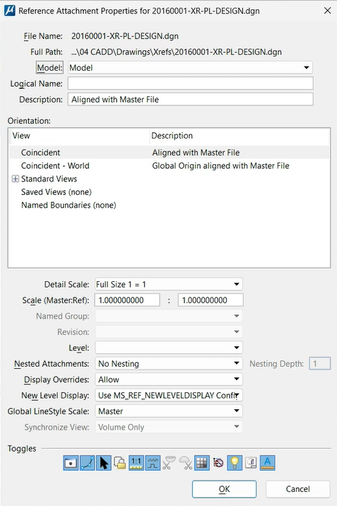The height and width of the screenshot is (506, 337).
Task: Click OK to confirm attachment
Action: [x=225, y=489]
